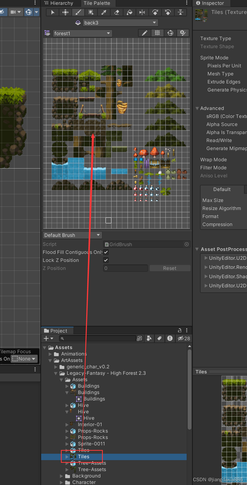Click the Project panel vertical scrollbar
The image size is (247, 485).
coord(190,389)
